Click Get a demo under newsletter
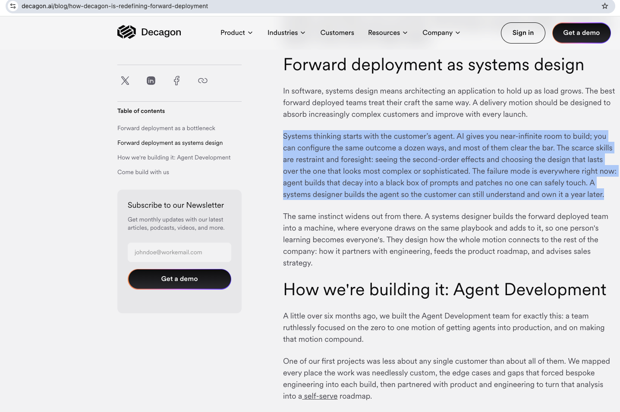The width and height of the screenshot is (620, 412). point(179,279)
